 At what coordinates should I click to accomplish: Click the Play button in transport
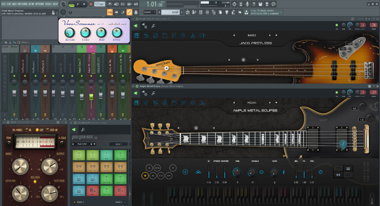coord(77,4)
